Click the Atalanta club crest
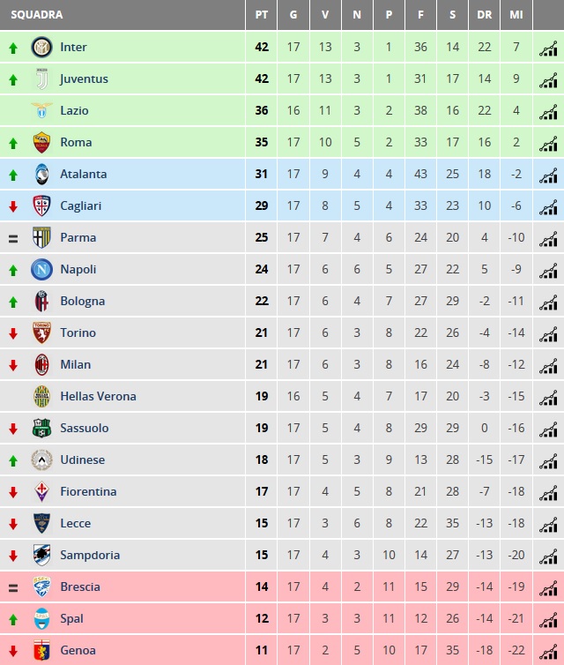This screenshot has height=665, width=564. tap(42, 174)
